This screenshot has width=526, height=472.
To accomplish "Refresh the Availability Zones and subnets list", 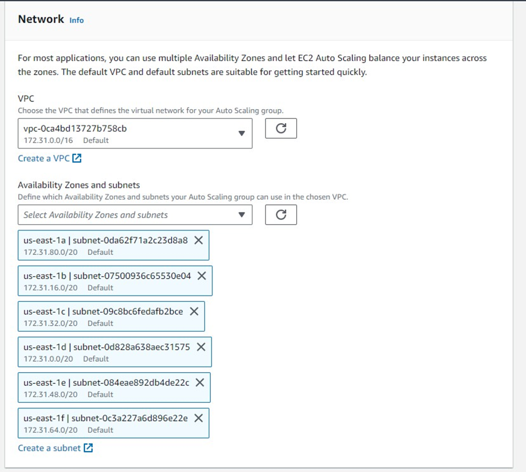I will click(x=281, y=215).
